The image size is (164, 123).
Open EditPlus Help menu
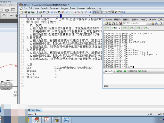coord(99,8)
